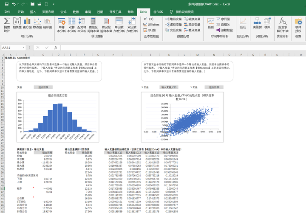Launch 单样本分析 one-sample analysis
Viewport: 306px width, 213px height.
[x=62, y=25]
